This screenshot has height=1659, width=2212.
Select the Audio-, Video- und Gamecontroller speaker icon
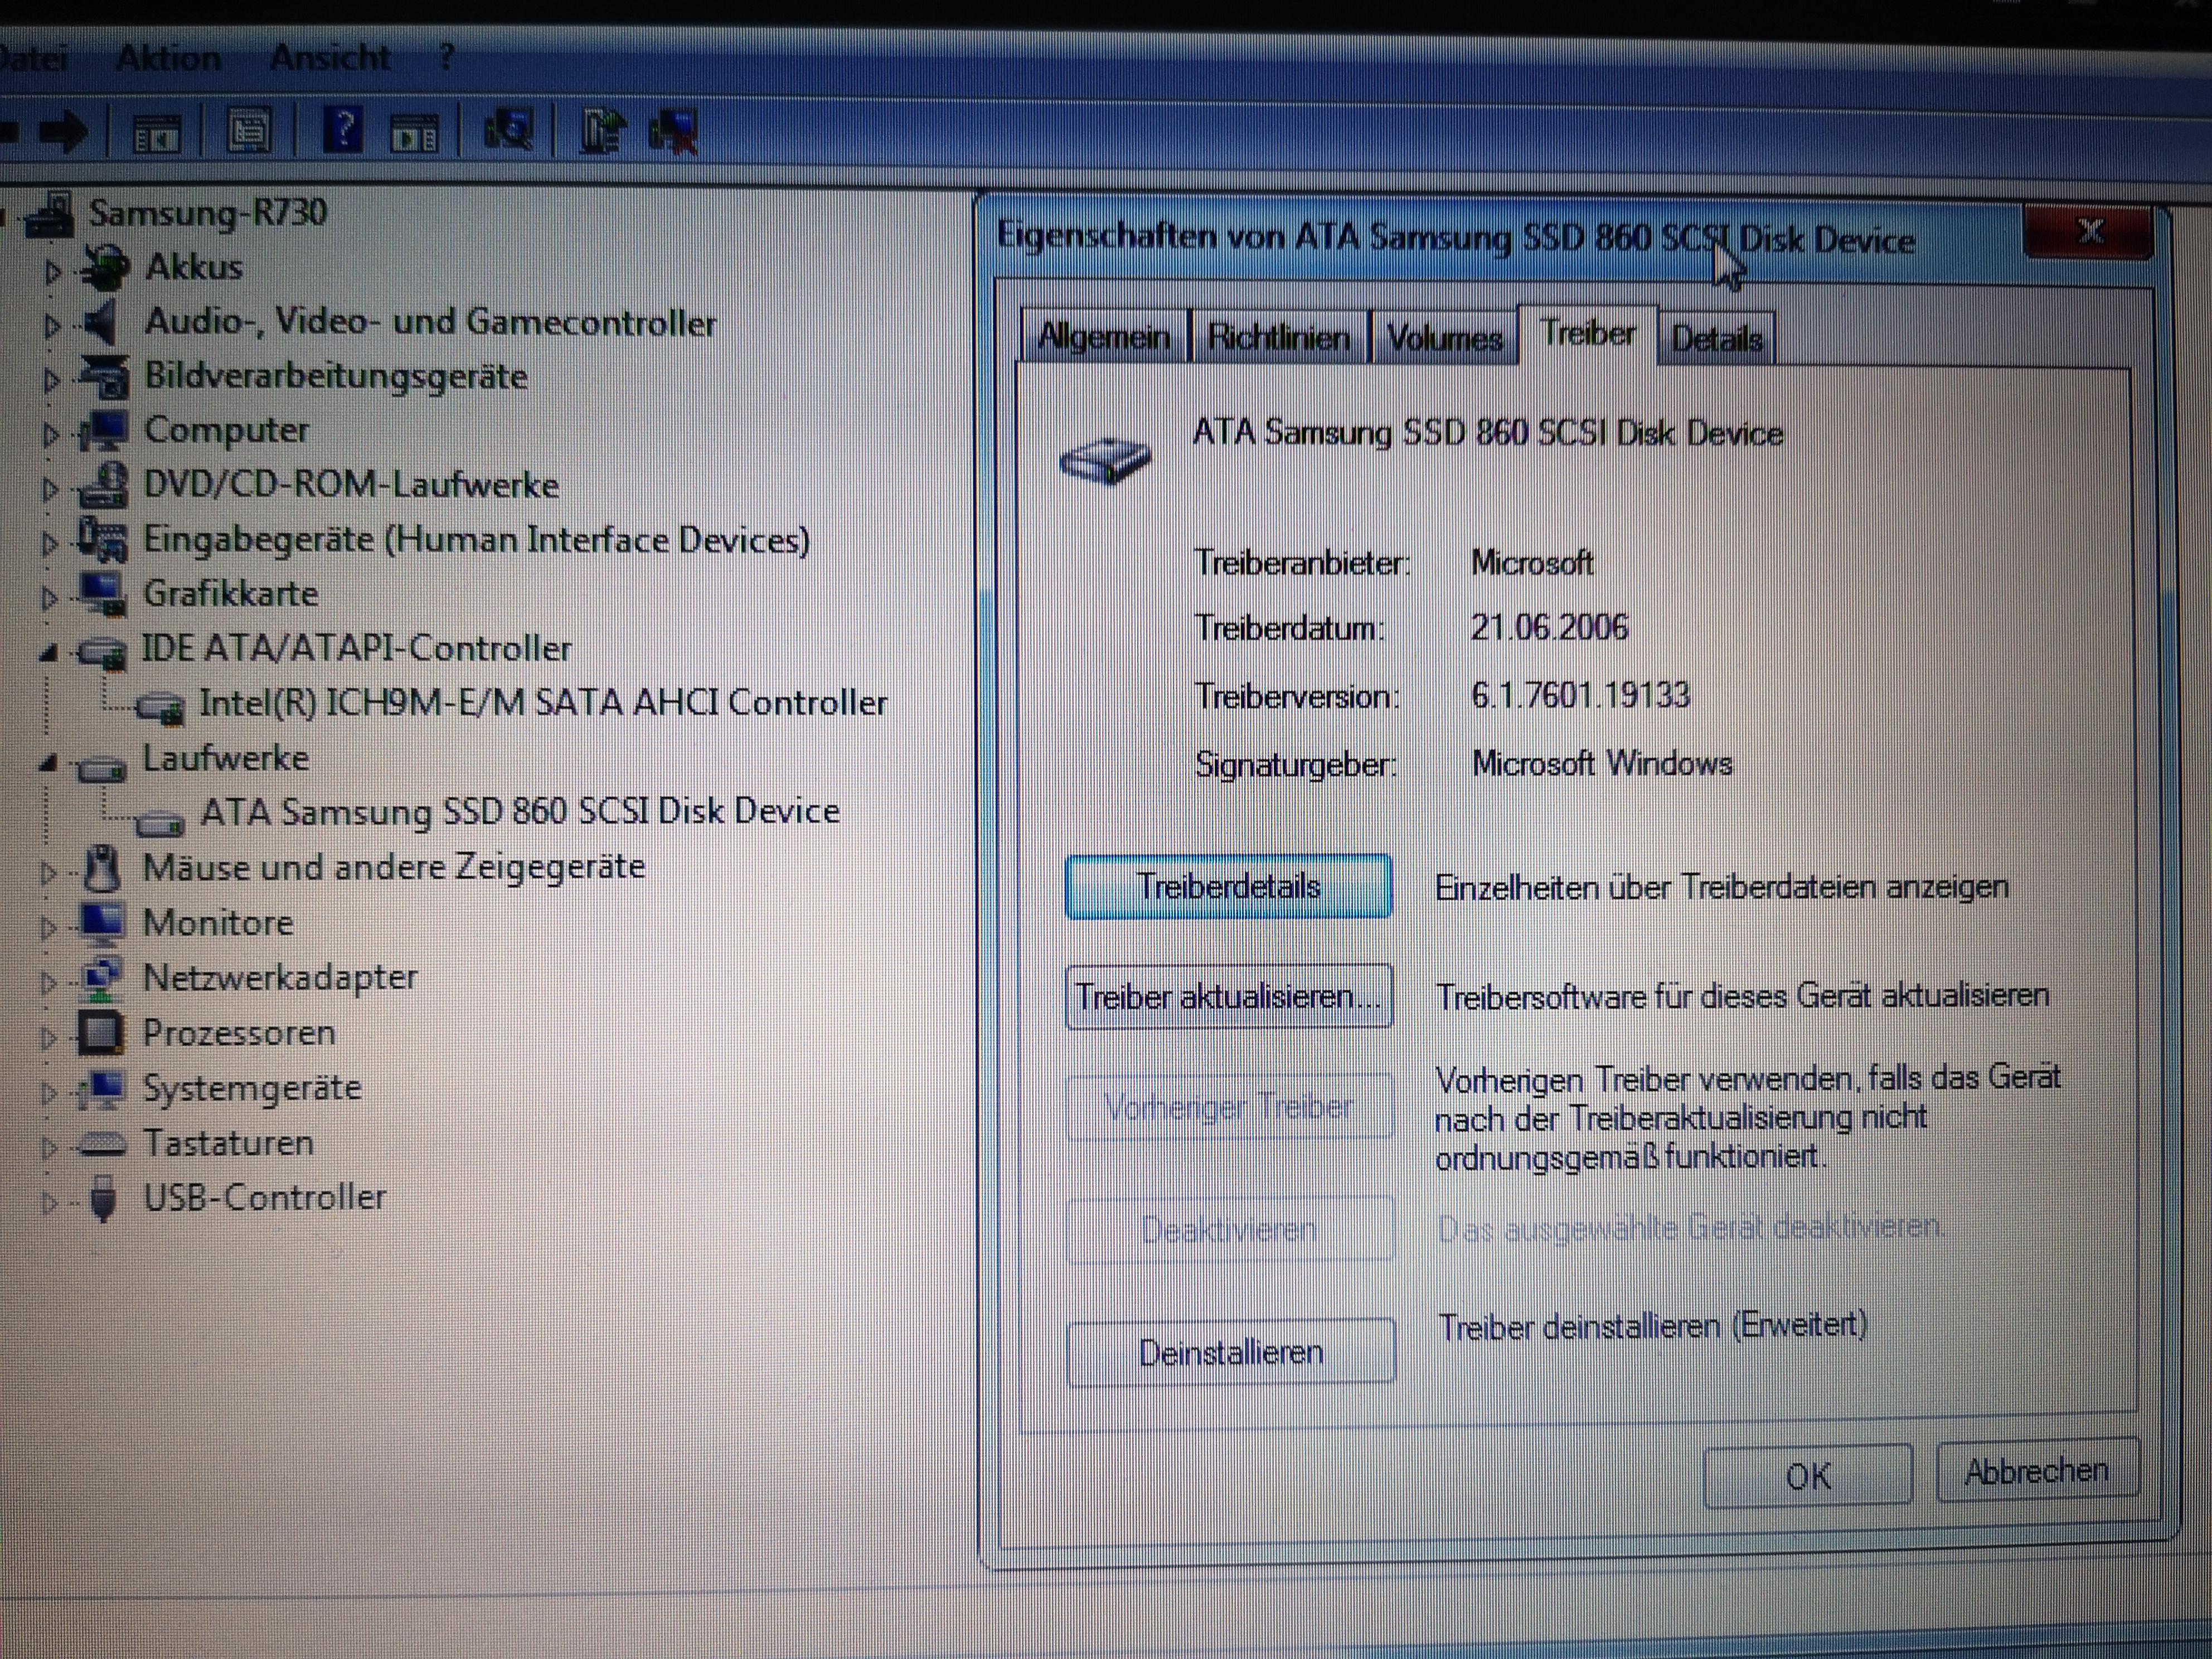[x=101, y=322]
